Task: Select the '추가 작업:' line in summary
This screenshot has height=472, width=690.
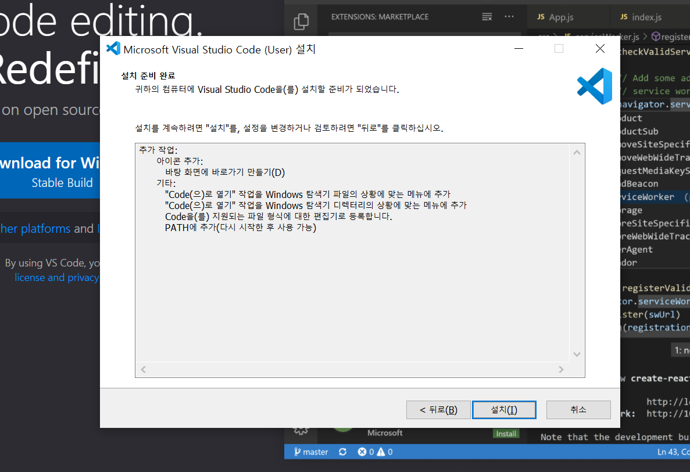Action: point(159,150)
